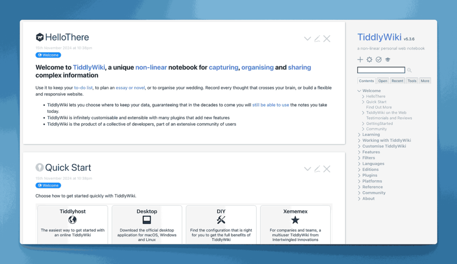Expand the Quick Start tree entry chevron
The height and width of the screenshot is (264, 457).
pos(363,102)
